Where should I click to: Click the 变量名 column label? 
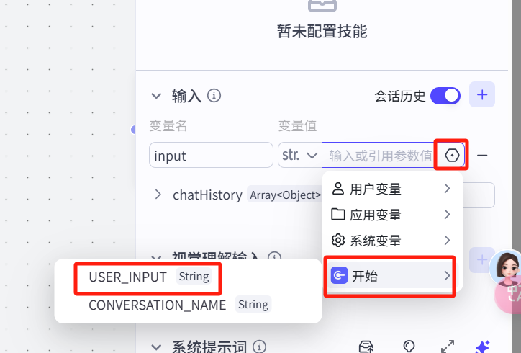pyautogui.click(x=168, y=126)
